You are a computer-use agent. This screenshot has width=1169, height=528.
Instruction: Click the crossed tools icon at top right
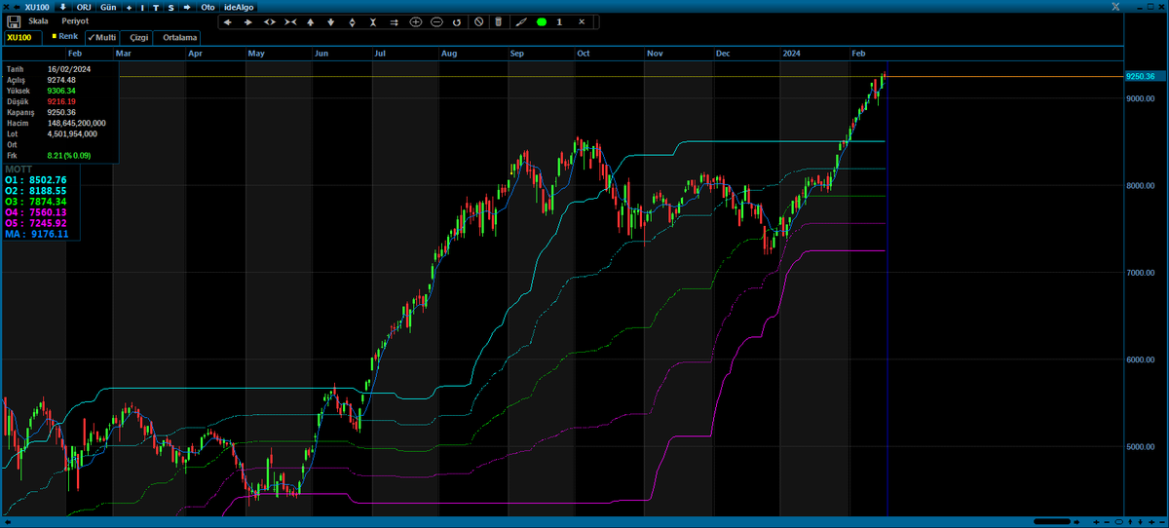click(x=1116, y=7)
